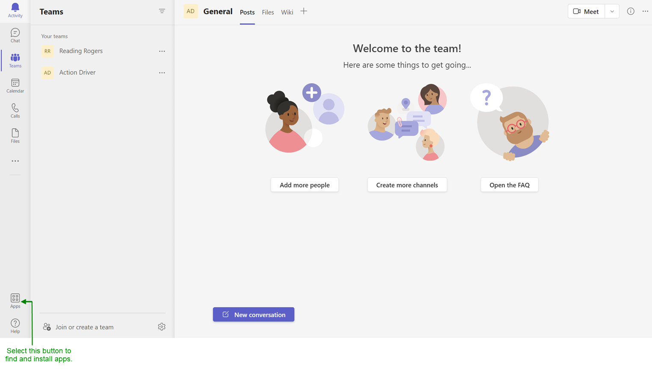Open the Files section in the sidebar
The image size is (652, 370).
(x=15, y=135)
